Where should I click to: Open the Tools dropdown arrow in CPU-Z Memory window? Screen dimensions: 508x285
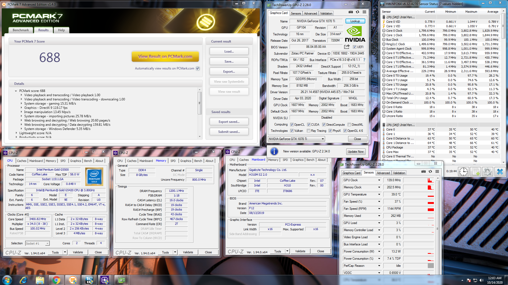175,252
